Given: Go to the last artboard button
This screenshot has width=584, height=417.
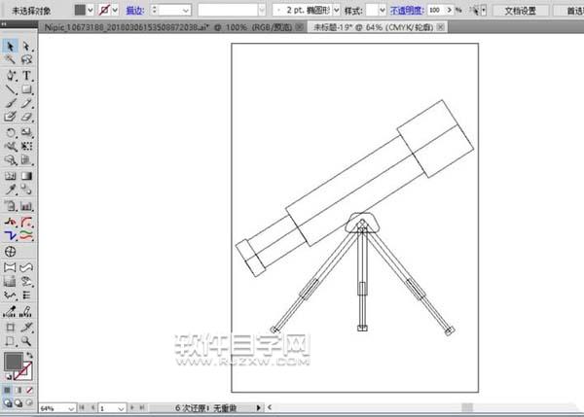Looking at the screenshot, I should (x=142, y=408).
